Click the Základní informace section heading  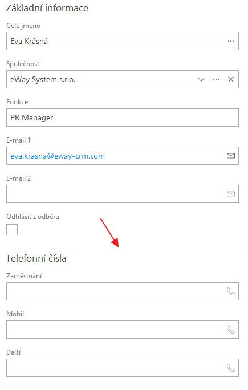tap(47, 8)
